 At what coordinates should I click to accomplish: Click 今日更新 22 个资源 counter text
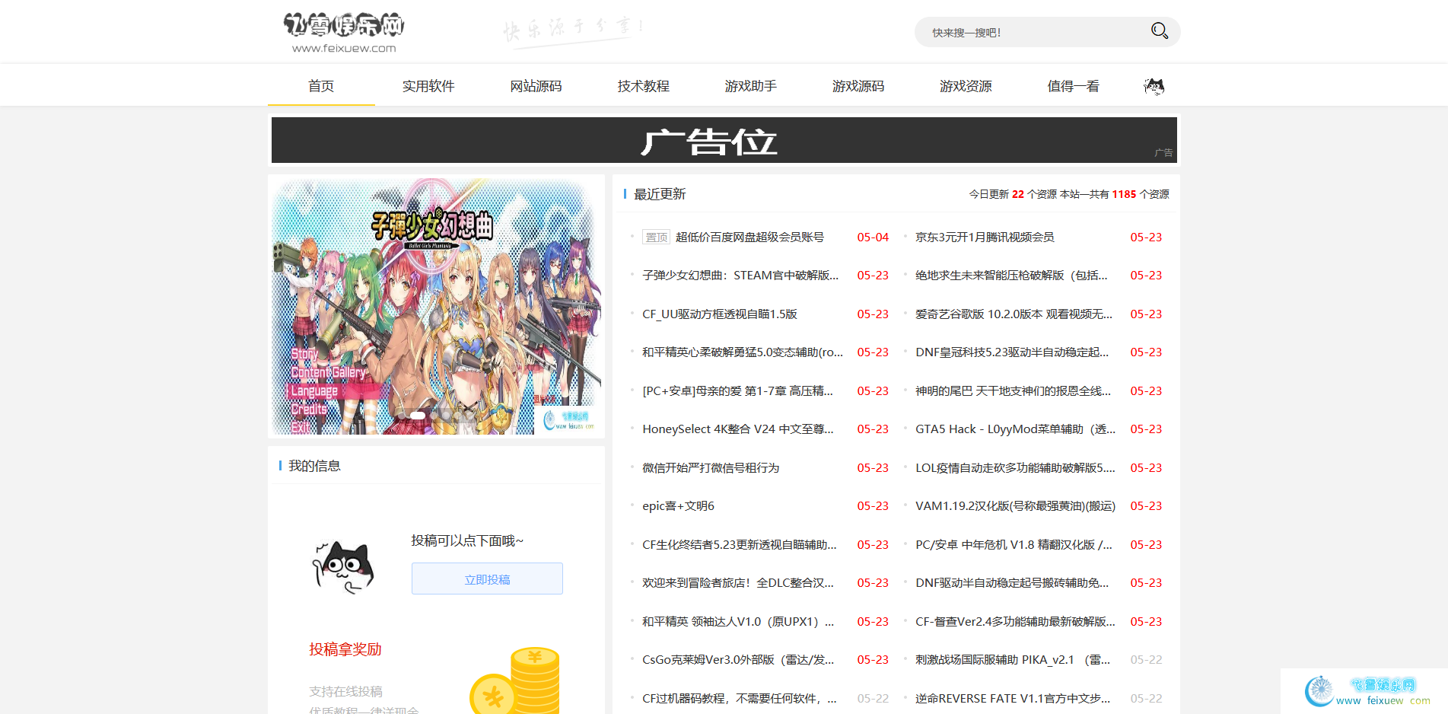(x=1012, y=194)
